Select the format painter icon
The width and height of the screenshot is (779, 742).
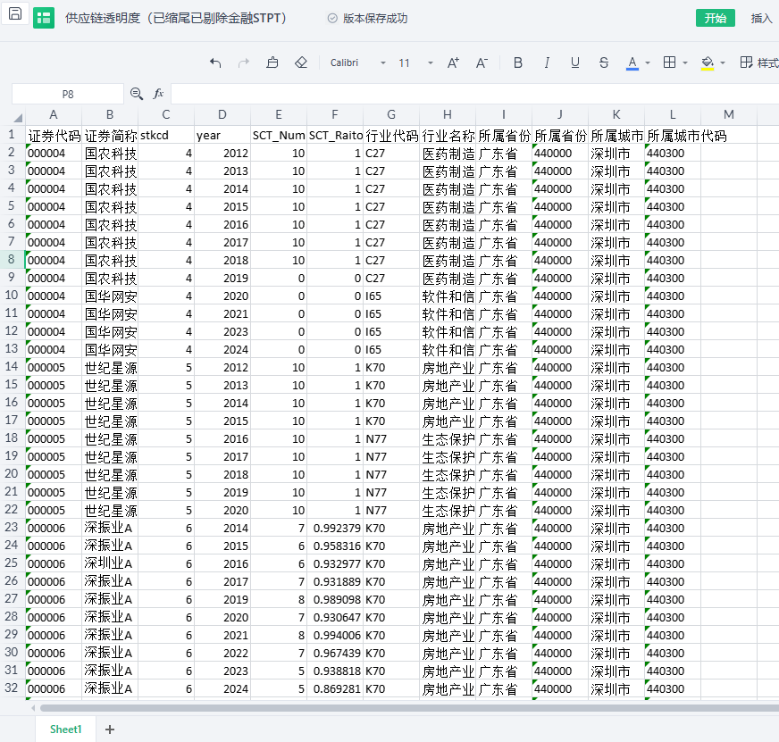tap(272, 63)
